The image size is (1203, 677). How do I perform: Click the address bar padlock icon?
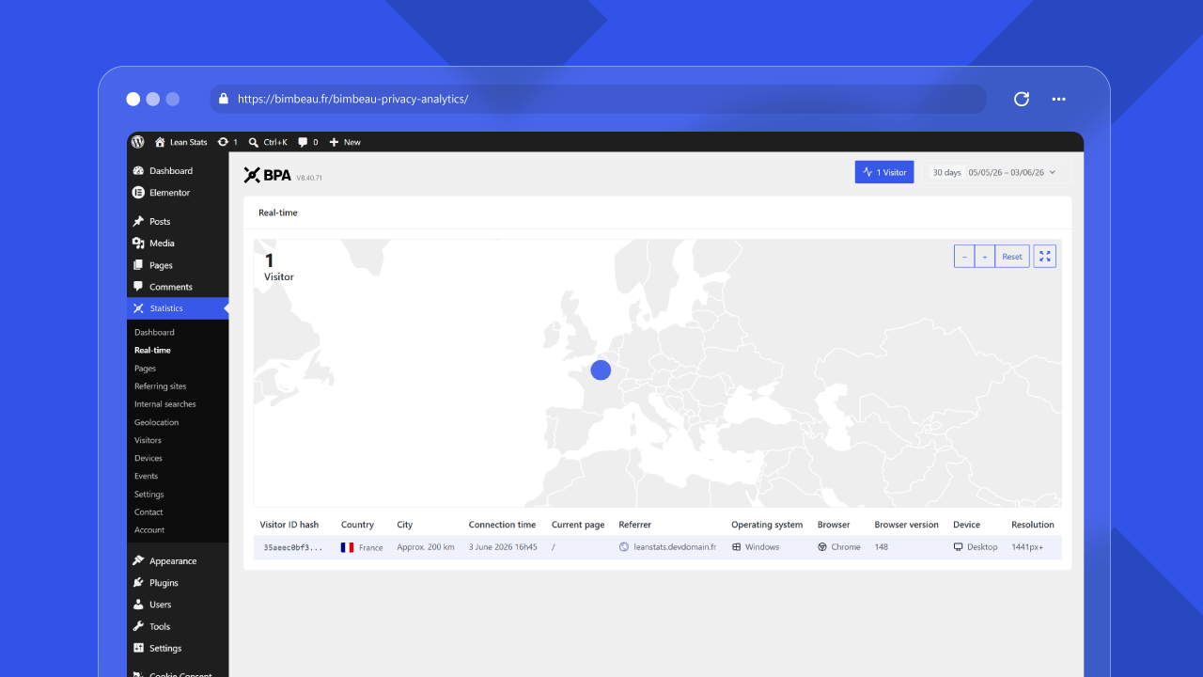224,99
